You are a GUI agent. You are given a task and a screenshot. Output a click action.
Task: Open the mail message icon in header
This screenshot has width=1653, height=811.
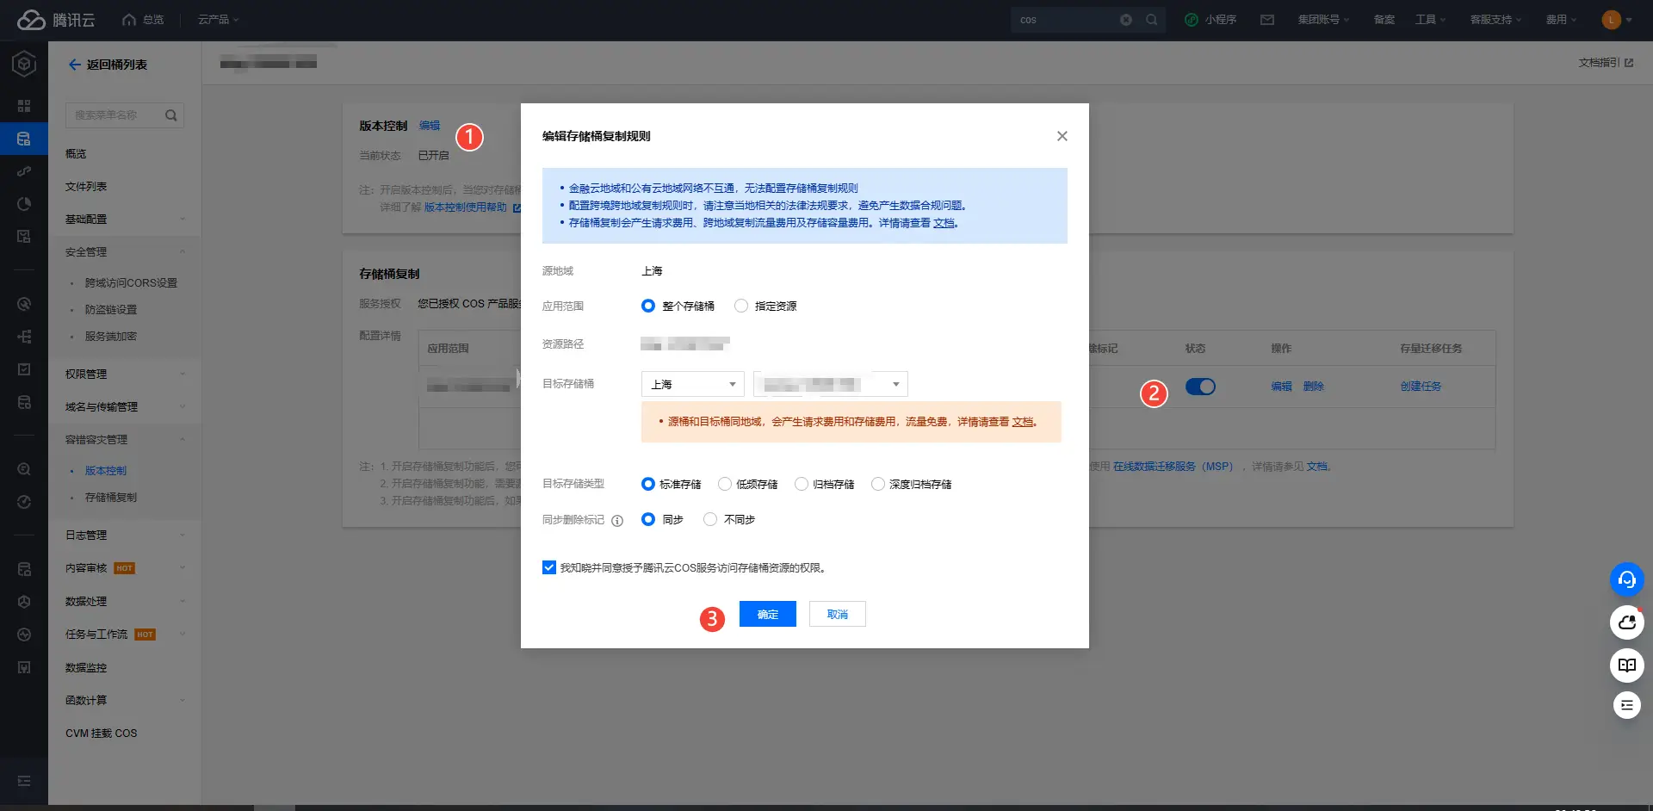(x=1266, y=20)
